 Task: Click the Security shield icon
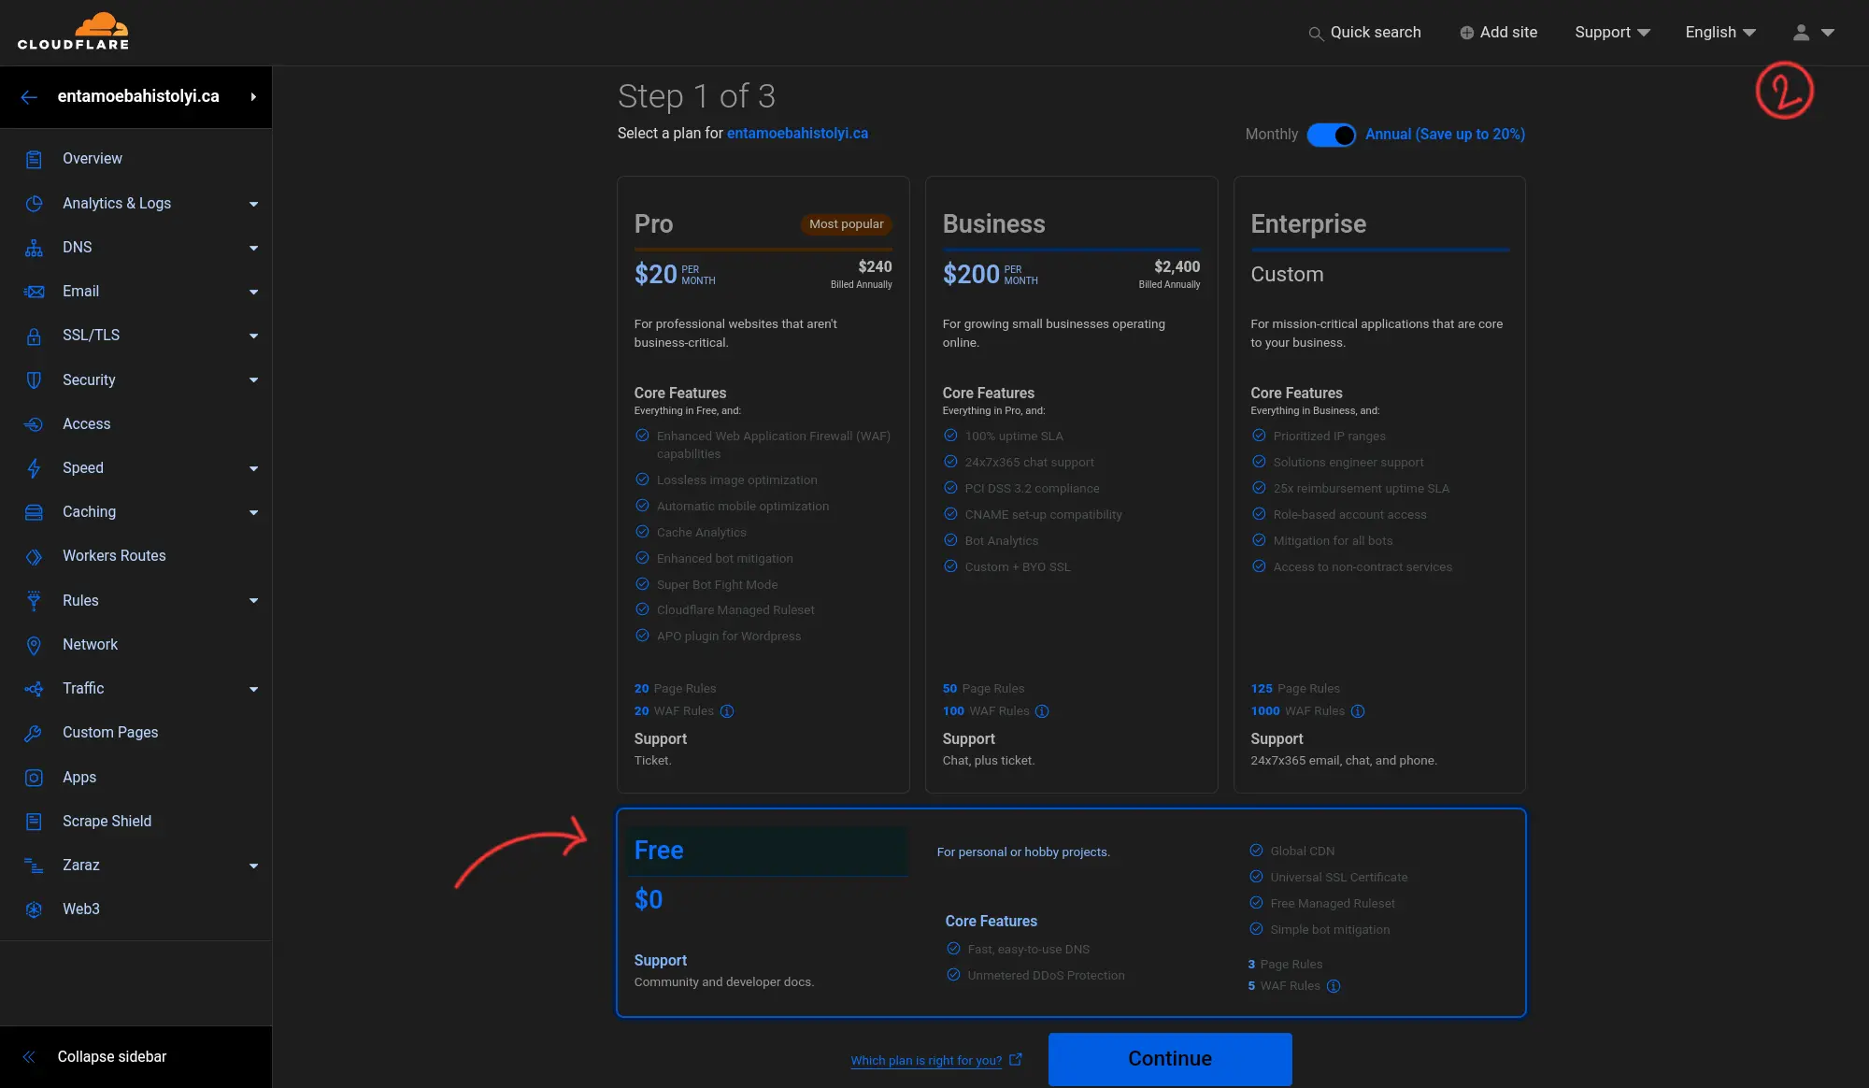point(34,380)
